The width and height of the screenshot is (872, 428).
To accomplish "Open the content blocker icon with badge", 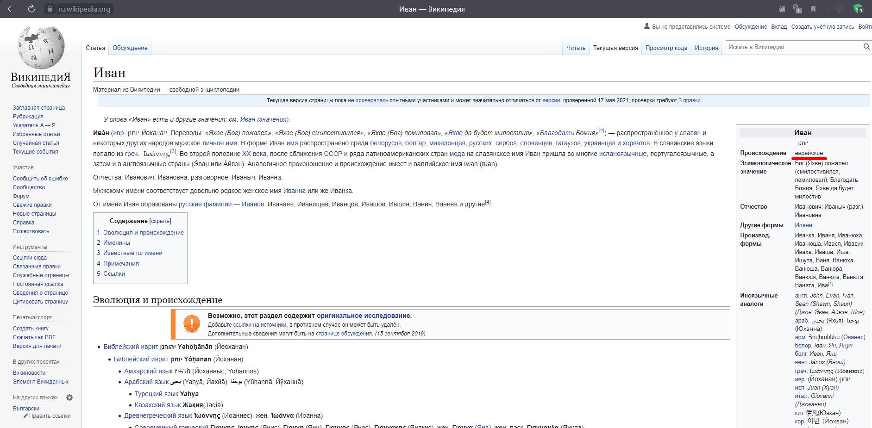I will [797, 9].
